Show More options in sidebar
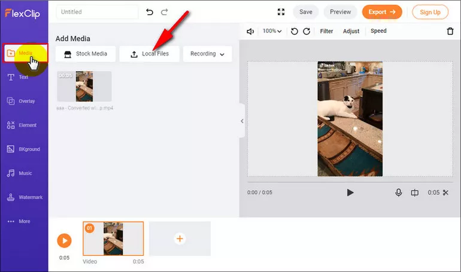 (19, 221)
